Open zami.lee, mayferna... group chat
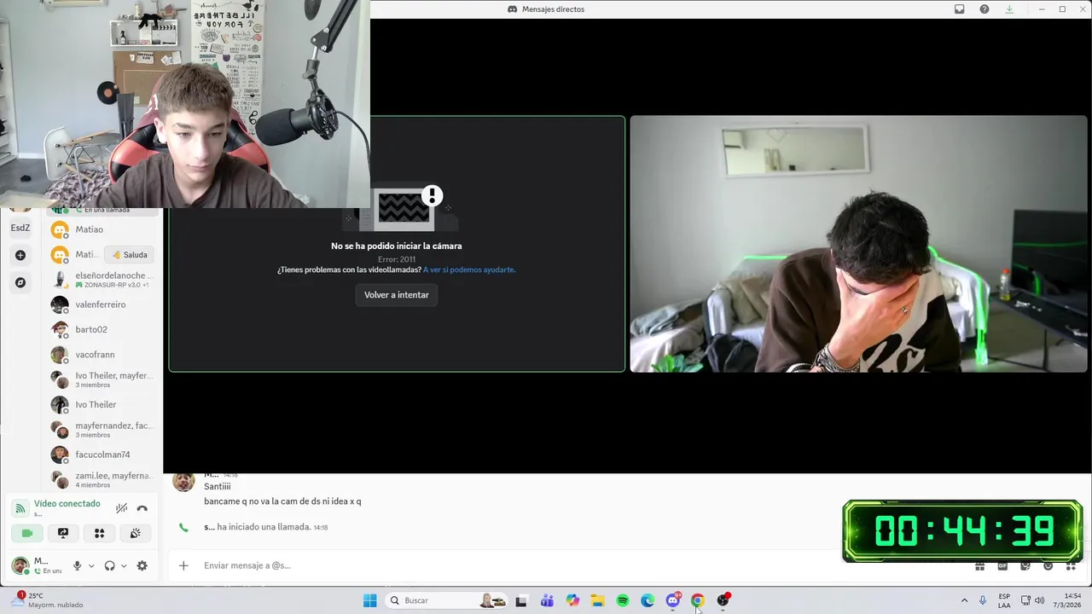1092x614 pixels. [x=102, y=480]
